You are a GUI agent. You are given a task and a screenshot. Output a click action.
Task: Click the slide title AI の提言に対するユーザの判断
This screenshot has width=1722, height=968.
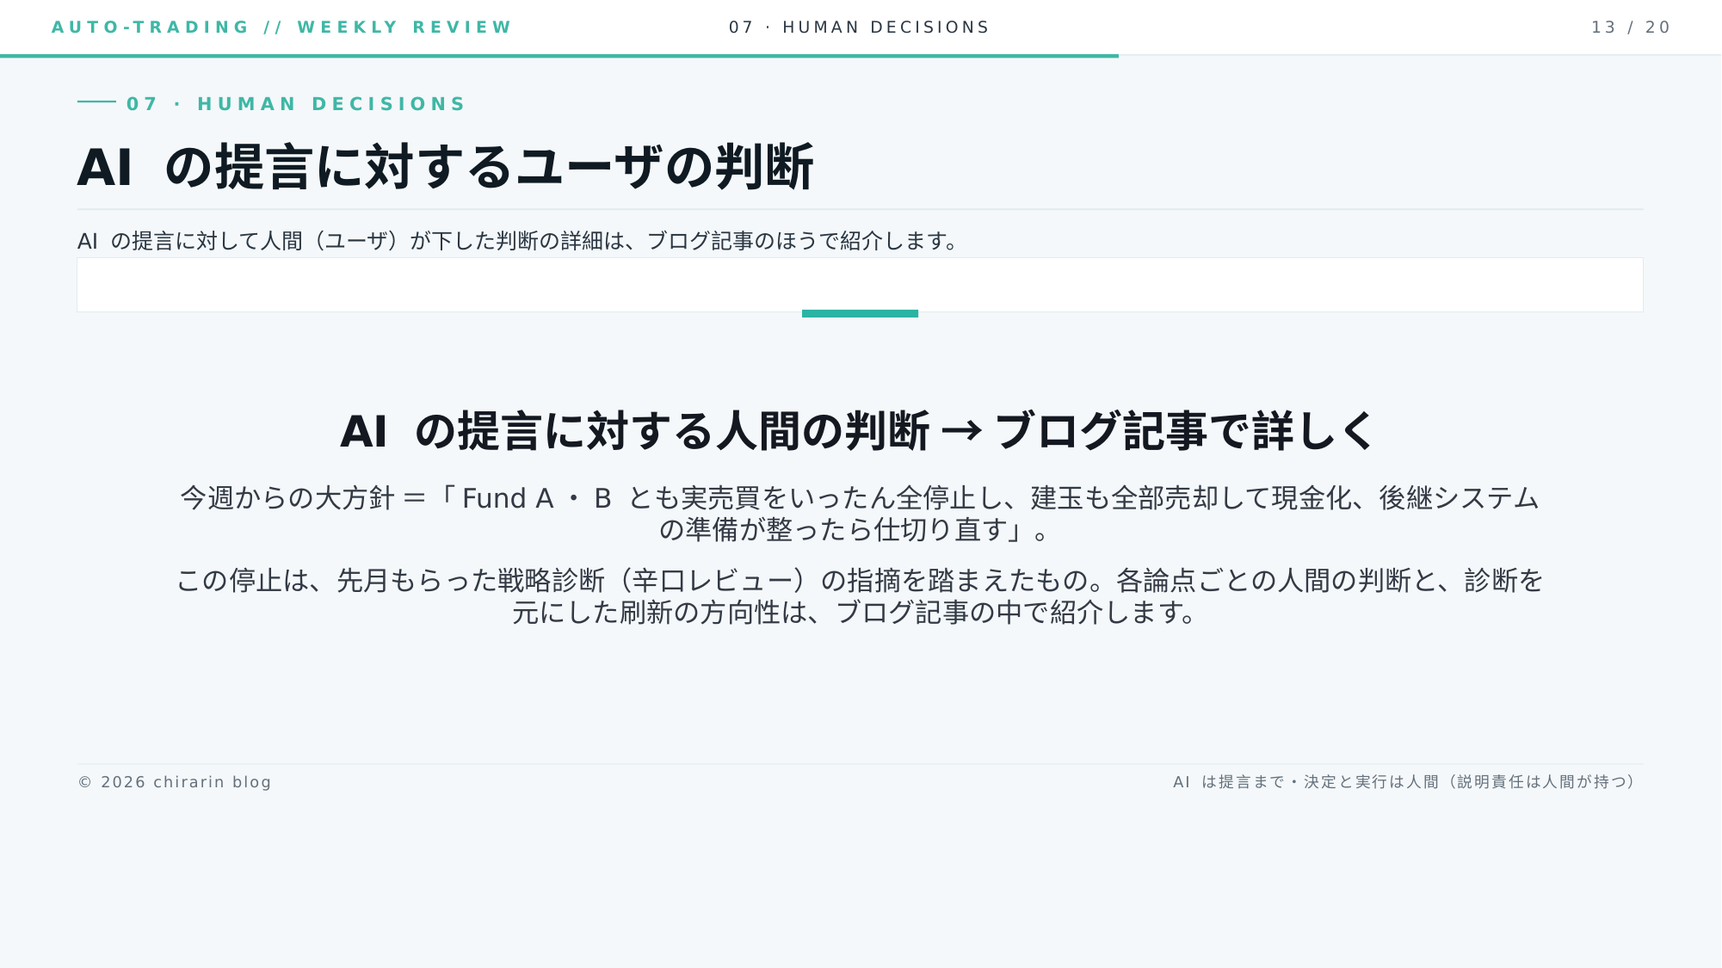445,166
